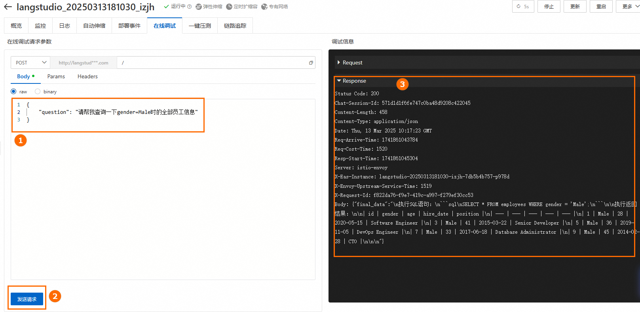Switch to the Params tab
This screenshot has width=640, height=312.
(56, 76)
